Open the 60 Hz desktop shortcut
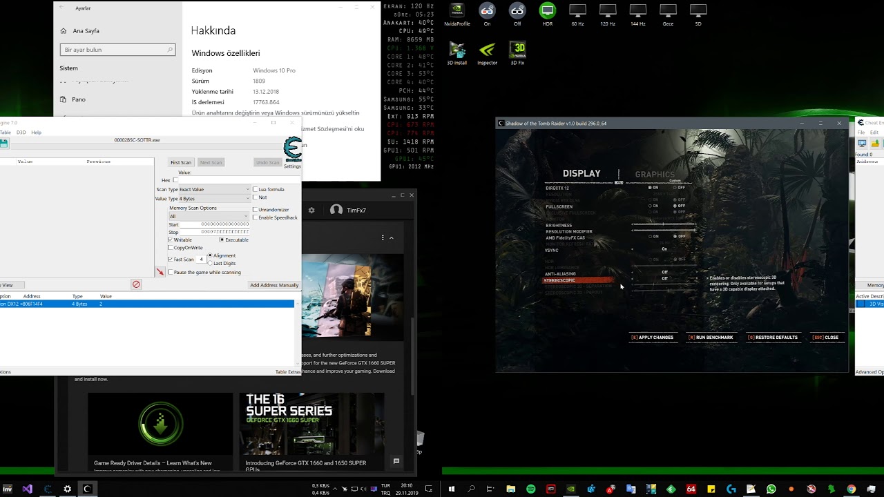Image resolution: width=884 pixels, height=497 pixels. [577, 14]
